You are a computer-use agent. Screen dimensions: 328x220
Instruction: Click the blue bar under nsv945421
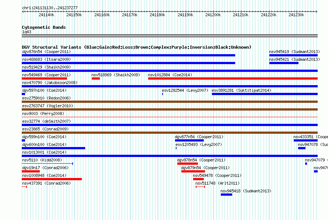point(284,63)
